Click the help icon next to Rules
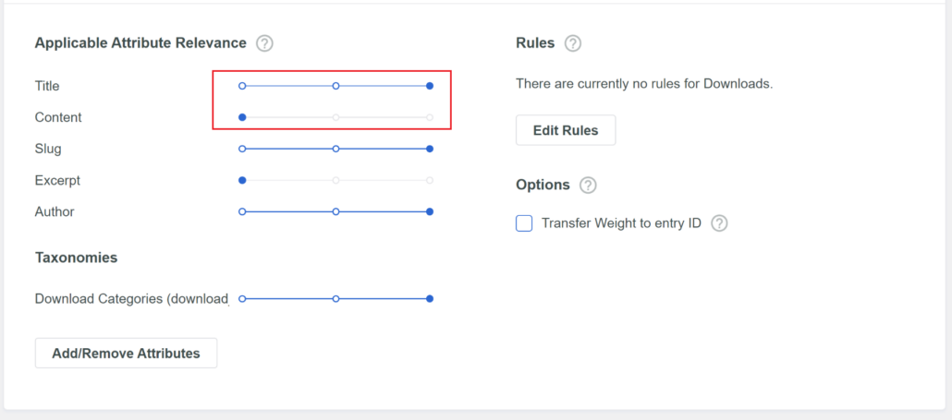Viewport: 952px width, 420px height. coord(573,43)
